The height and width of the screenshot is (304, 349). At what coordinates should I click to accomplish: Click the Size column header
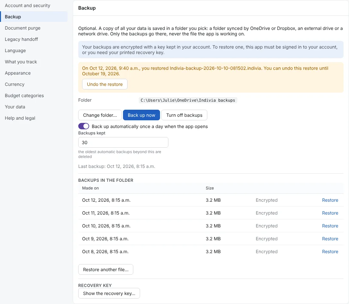(210, 188)
